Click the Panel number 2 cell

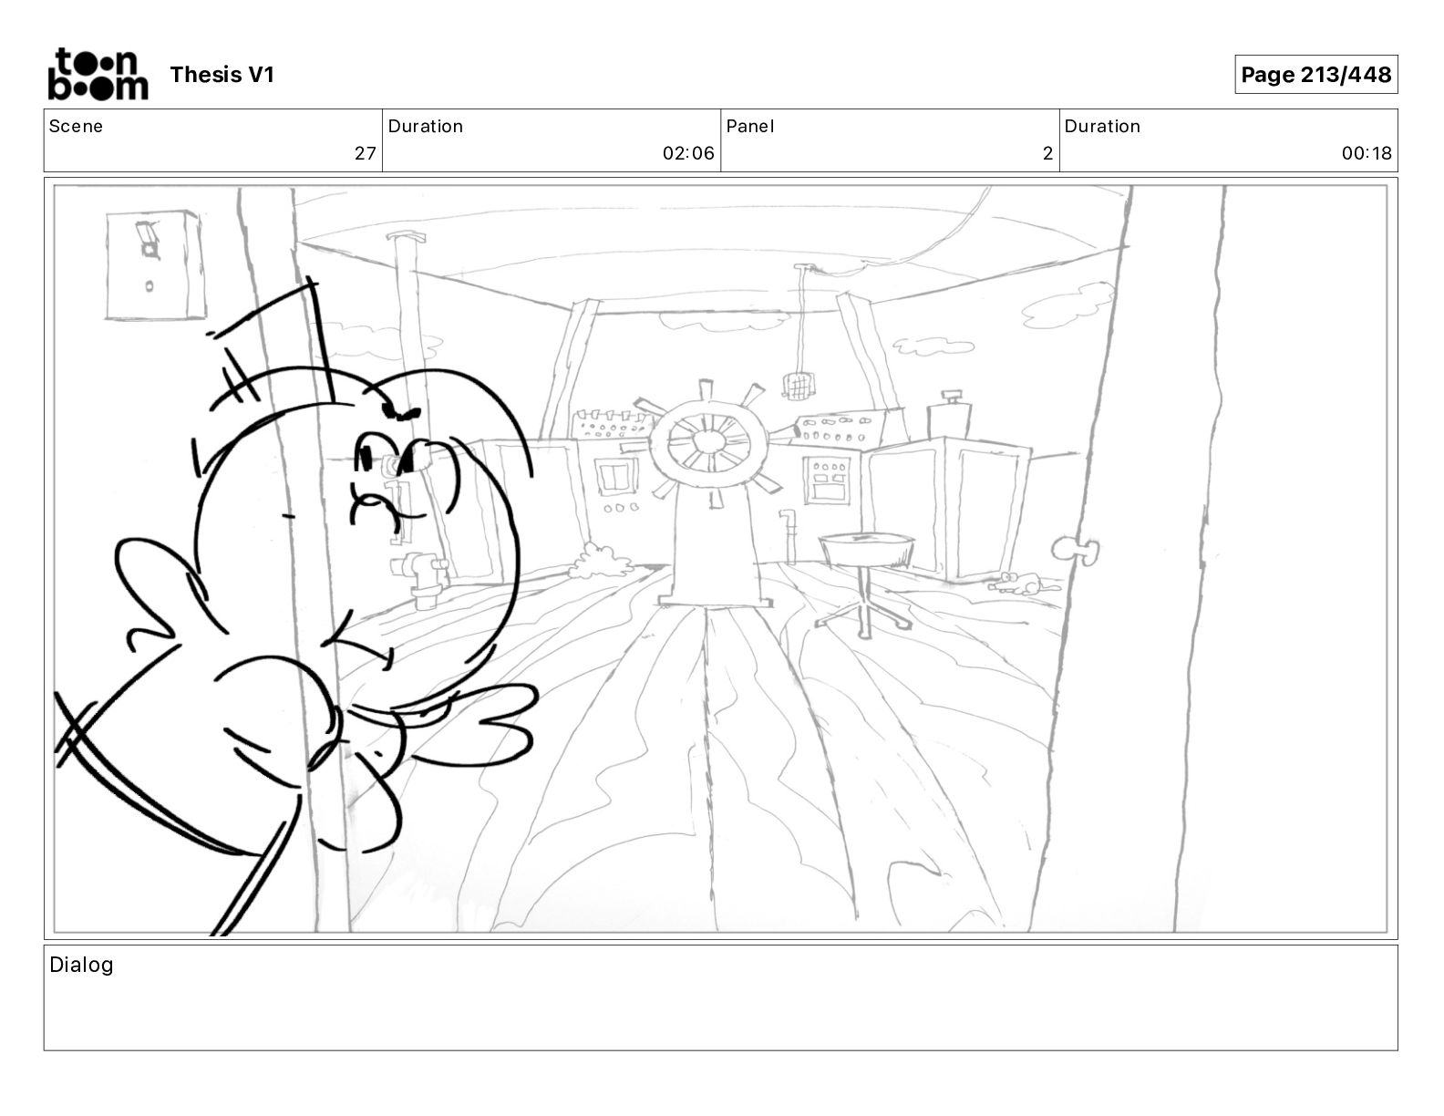tap(890, 140)
